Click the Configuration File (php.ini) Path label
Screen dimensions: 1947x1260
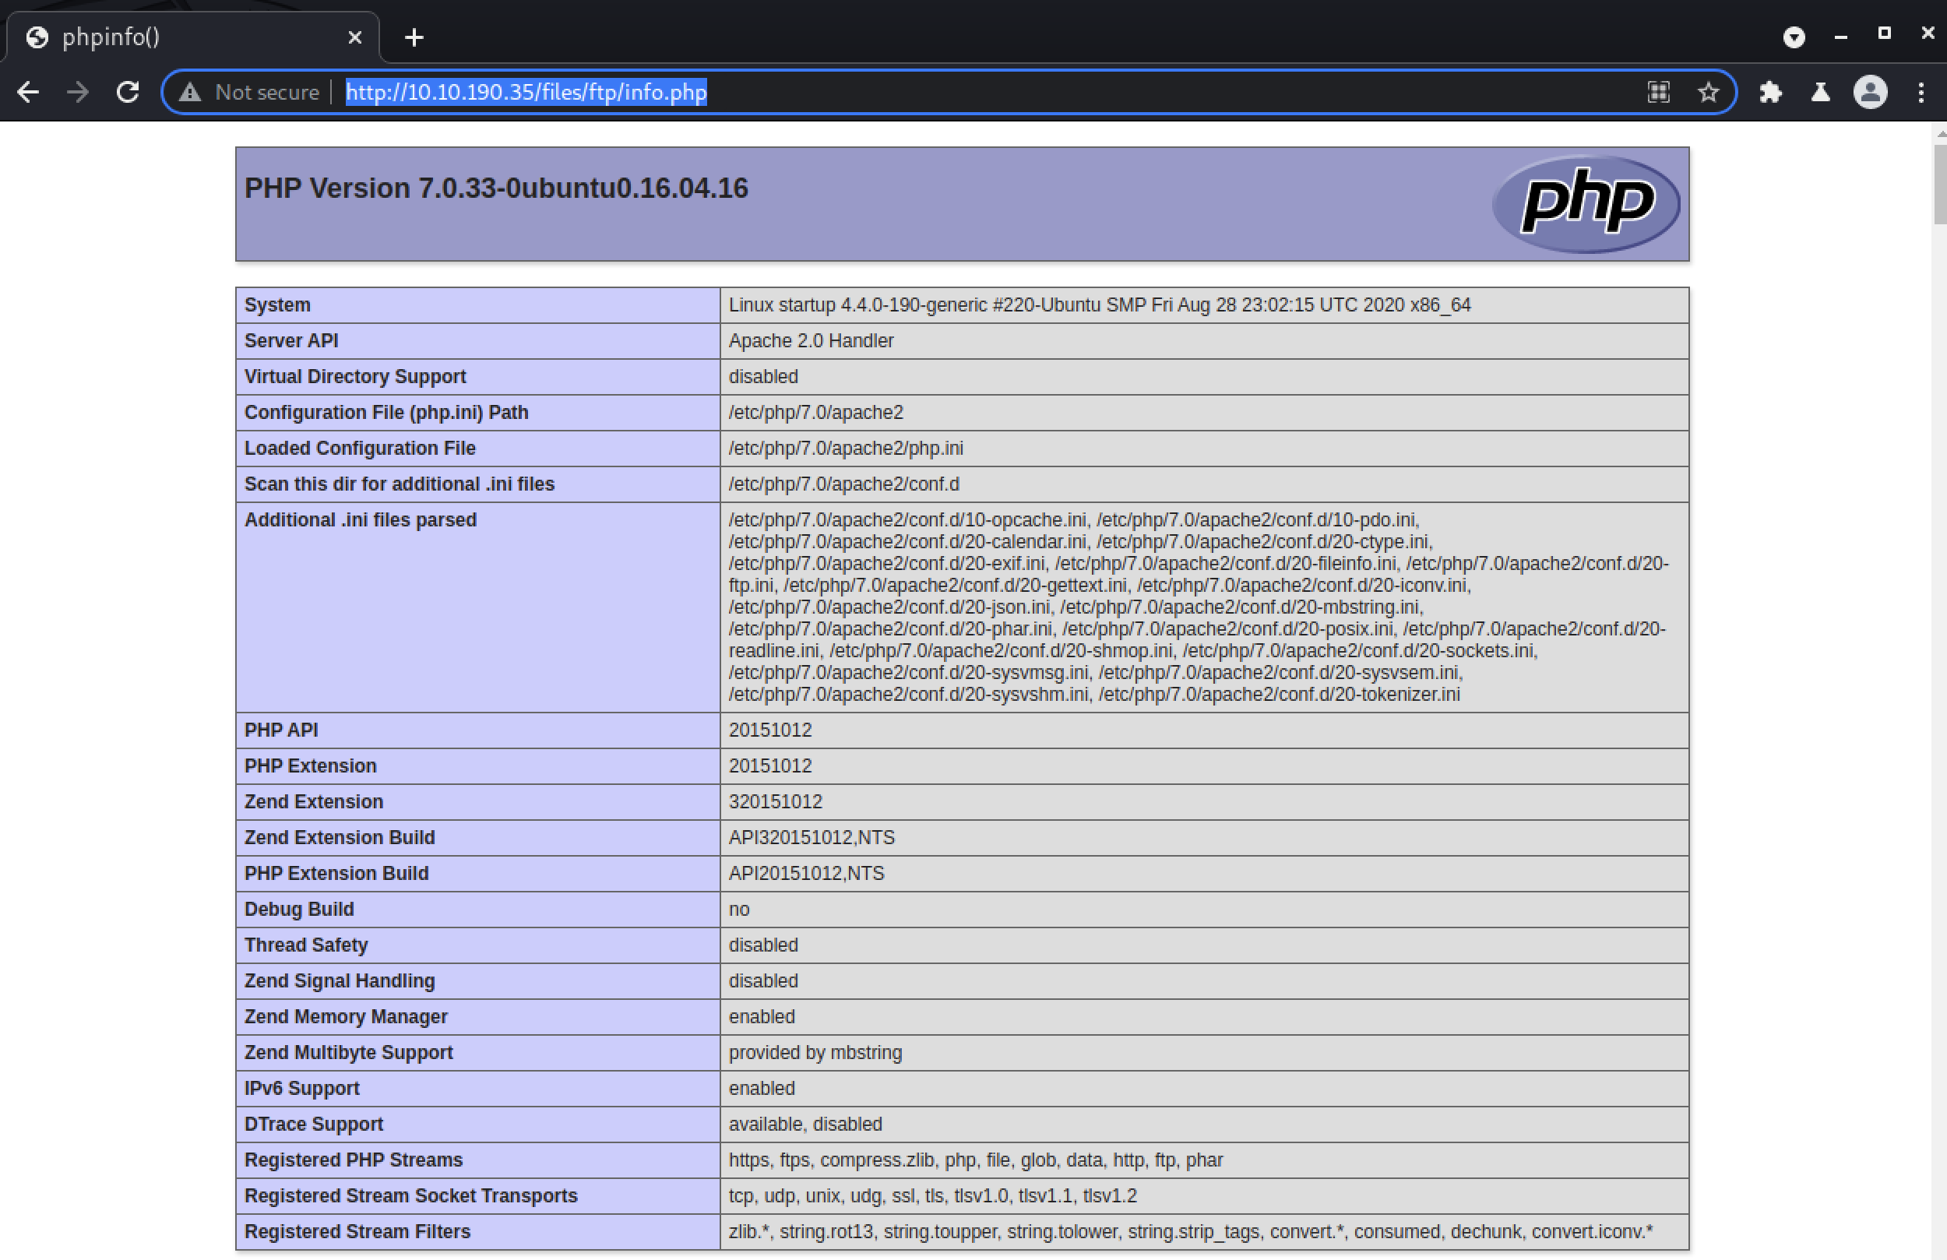coord(386,414)
